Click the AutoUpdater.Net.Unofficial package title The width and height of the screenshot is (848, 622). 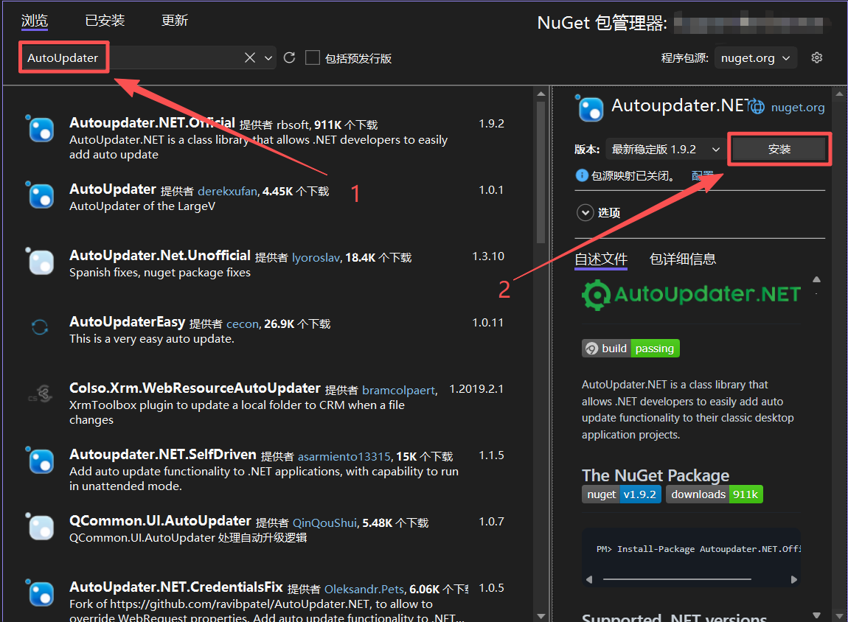click(159, 256)
